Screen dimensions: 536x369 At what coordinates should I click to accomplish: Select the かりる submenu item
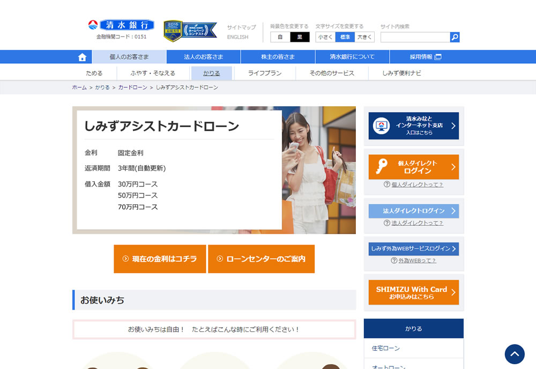(212, 73)
